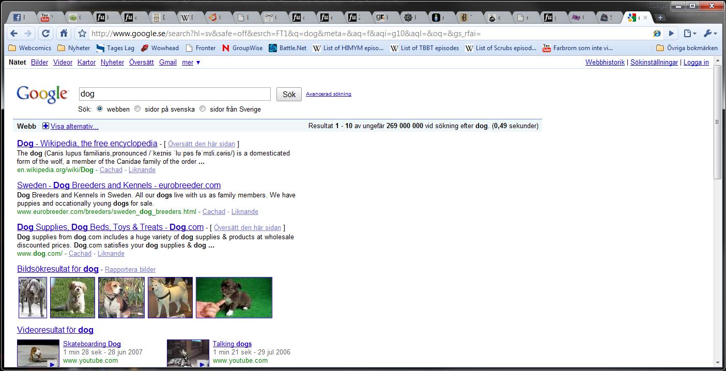726x371 pixels.
Task: Open 'Farbrorn som inte vi...' YouTube bookmark
Action: (578, 48)
